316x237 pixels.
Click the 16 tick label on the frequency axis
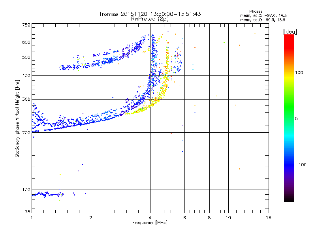click(x=269, y=218)
